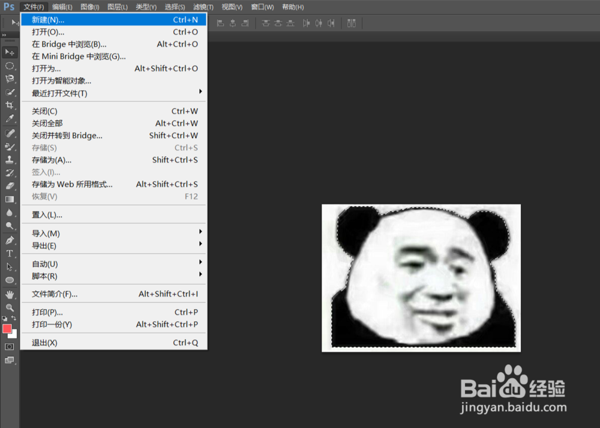Viewport: 600px width, 428px height.
Task: Choose 文件简介(F)... menu item
Action: 113,294
